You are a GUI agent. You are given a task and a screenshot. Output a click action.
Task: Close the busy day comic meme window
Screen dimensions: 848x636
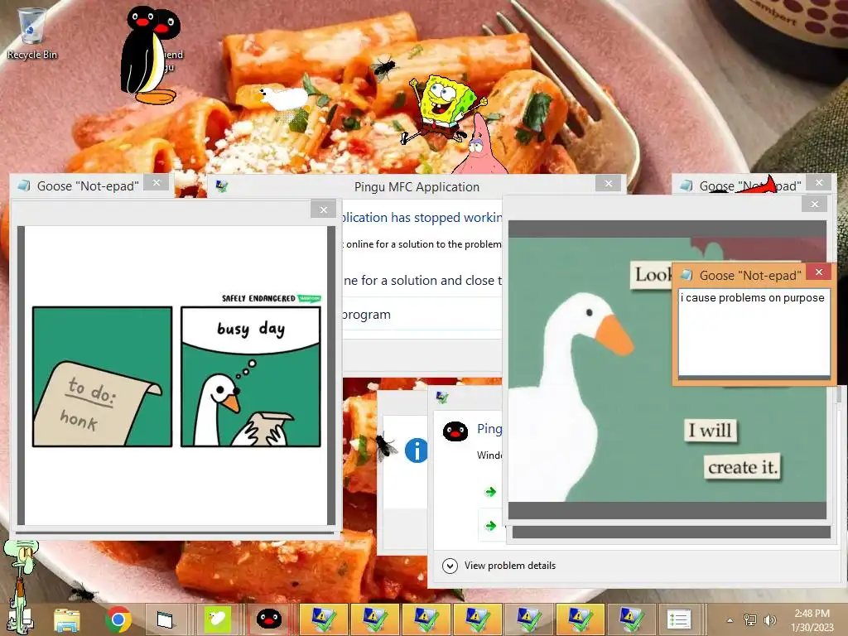pos(324,210)
